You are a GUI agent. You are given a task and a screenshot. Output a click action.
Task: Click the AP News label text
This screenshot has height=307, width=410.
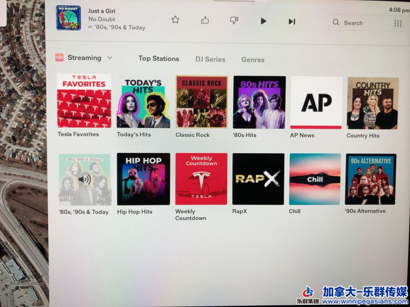pos(302,135)
